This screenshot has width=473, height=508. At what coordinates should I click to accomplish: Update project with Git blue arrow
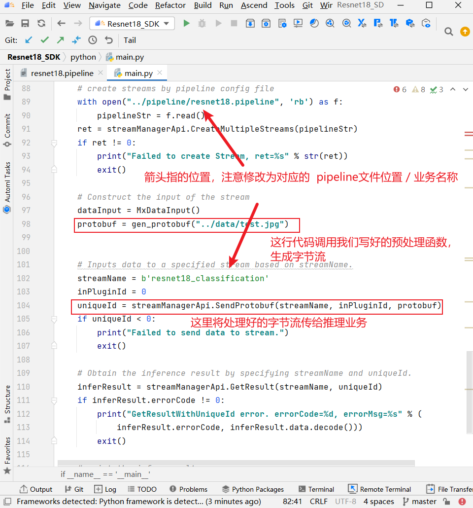29,40
